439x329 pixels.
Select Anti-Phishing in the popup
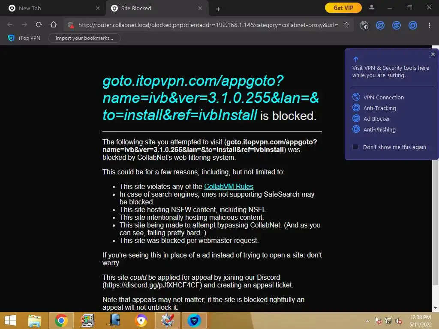tap(374, 129)
